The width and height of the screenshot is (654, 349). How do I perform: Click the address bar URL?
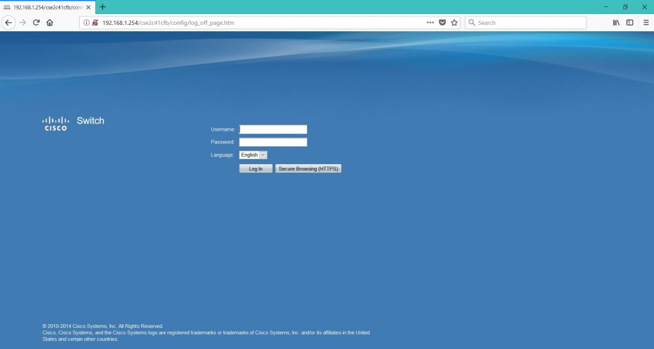click(x=168, y=23)
